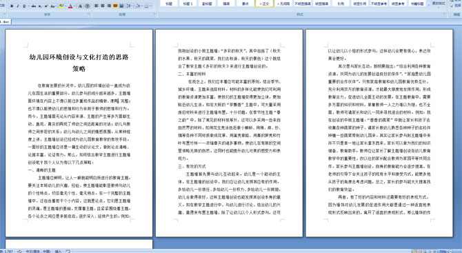Center align the paragraph
Screen dimensions: 462x253
point(103,6)
